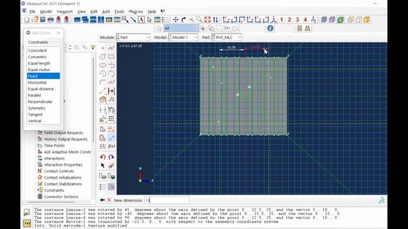This screenshot has height=229, width=408.
Task: Activate the Box zoom tool
Action: pyautogui.click(x=200, y=20)
